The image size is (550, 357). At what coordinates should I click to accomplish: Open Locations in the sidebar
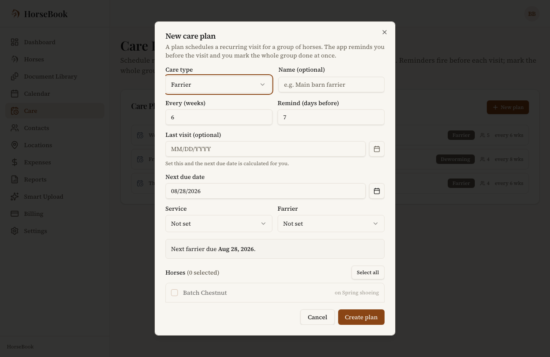pyautogui.click(x=55, y=145)
